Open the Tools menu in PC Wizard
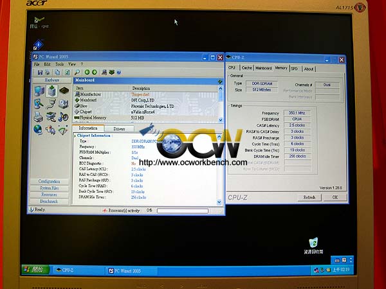The image size is (386, 289). (x=59, y=64)
